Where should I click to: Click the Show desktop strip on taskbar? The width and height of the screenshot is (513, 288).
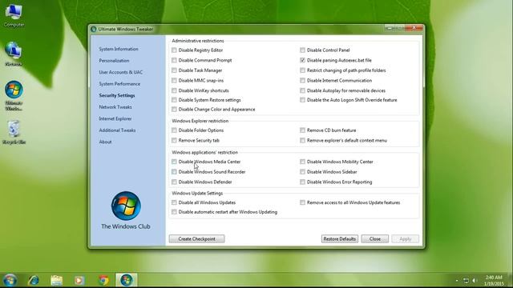point(511,280)
